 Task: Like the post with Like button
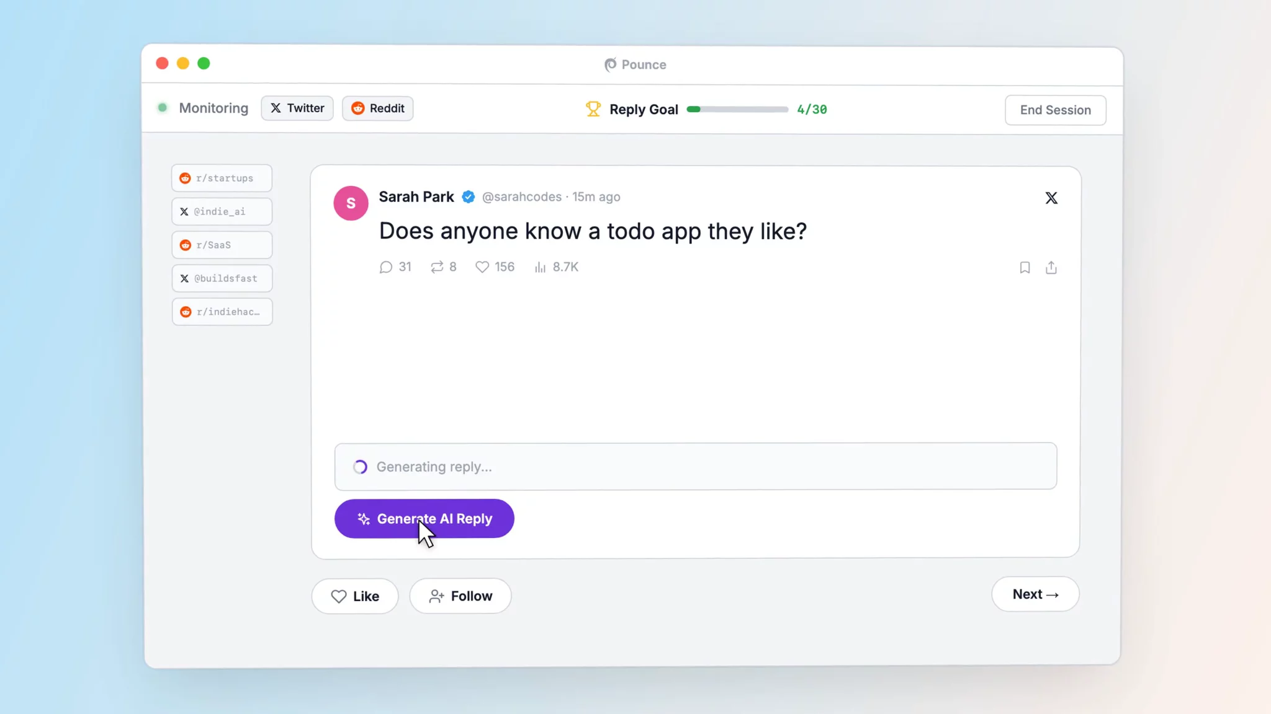pos(355,596)
